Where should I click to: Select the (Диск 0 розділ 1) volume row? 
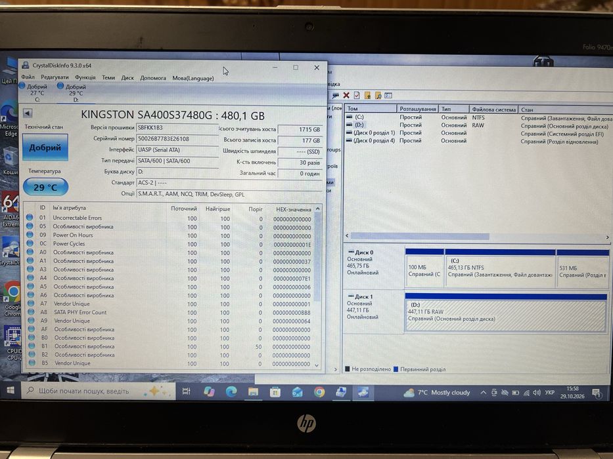point(478,133)
